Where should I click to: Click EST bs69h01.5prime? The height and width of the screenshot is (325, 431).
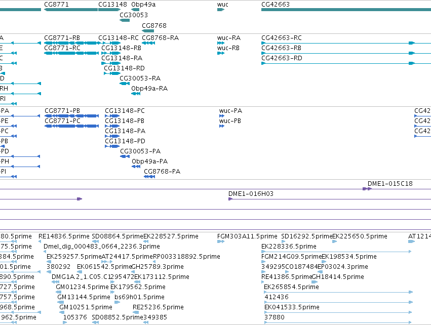point(140,298)
